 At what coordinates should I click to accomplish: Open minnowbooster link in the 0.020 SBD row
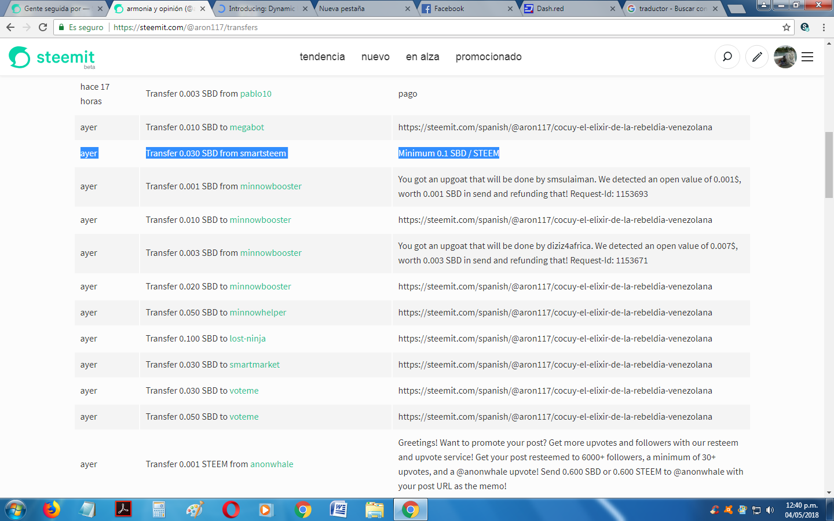click(x=261, y=287)
